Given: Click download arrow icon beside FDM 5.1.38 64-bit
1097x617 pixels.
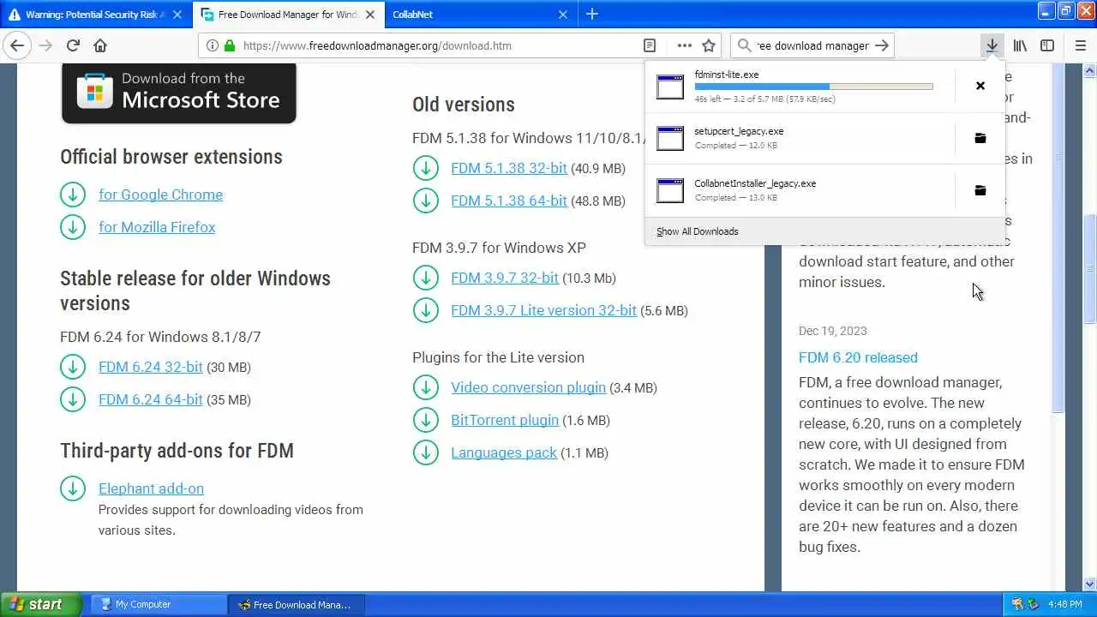Looking at the screenshot, I should click(x=425, y=201).
